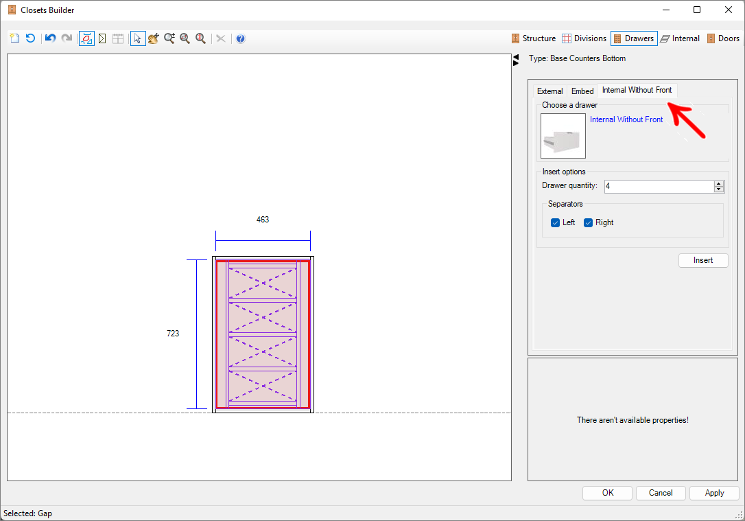Activate the Pan hand tool
Screen dimensions: 745x521
tap(154, 38)
